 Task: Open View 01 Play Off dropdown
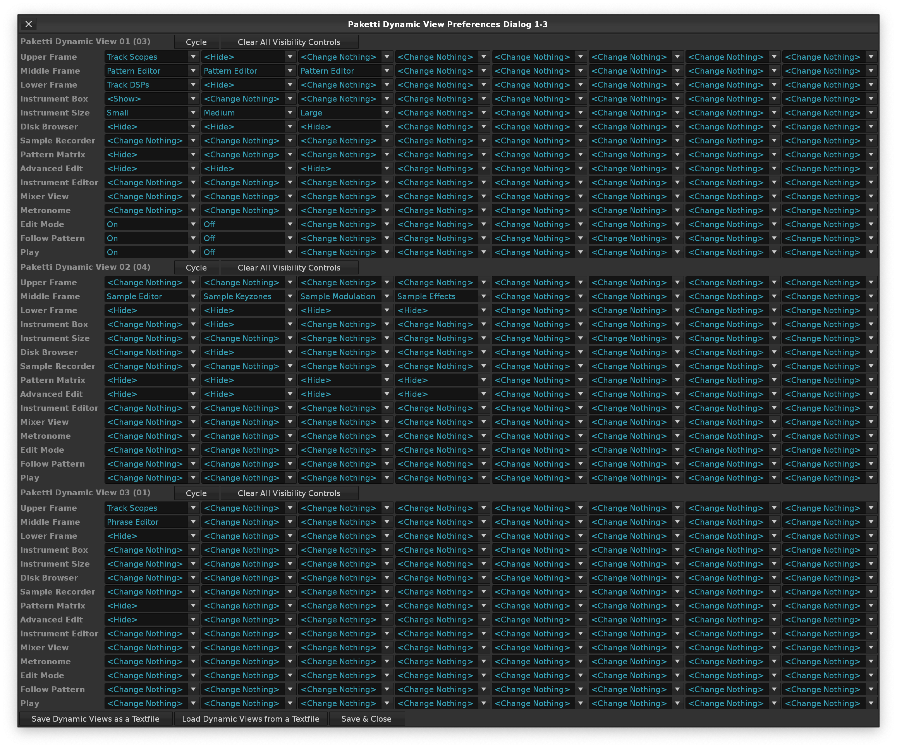(248, 253)
